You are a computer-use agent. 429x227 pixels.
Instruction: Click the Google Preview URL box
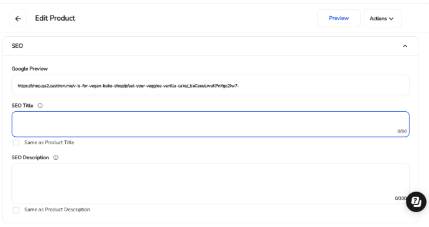[x=210, y=85]
